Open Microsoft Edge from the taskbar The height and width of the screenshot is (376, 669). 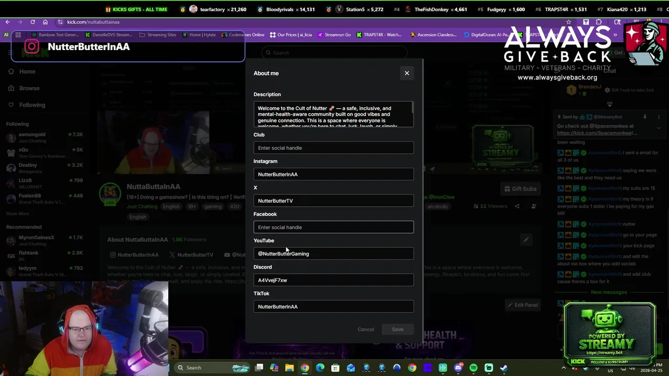(x=320, y=368)
